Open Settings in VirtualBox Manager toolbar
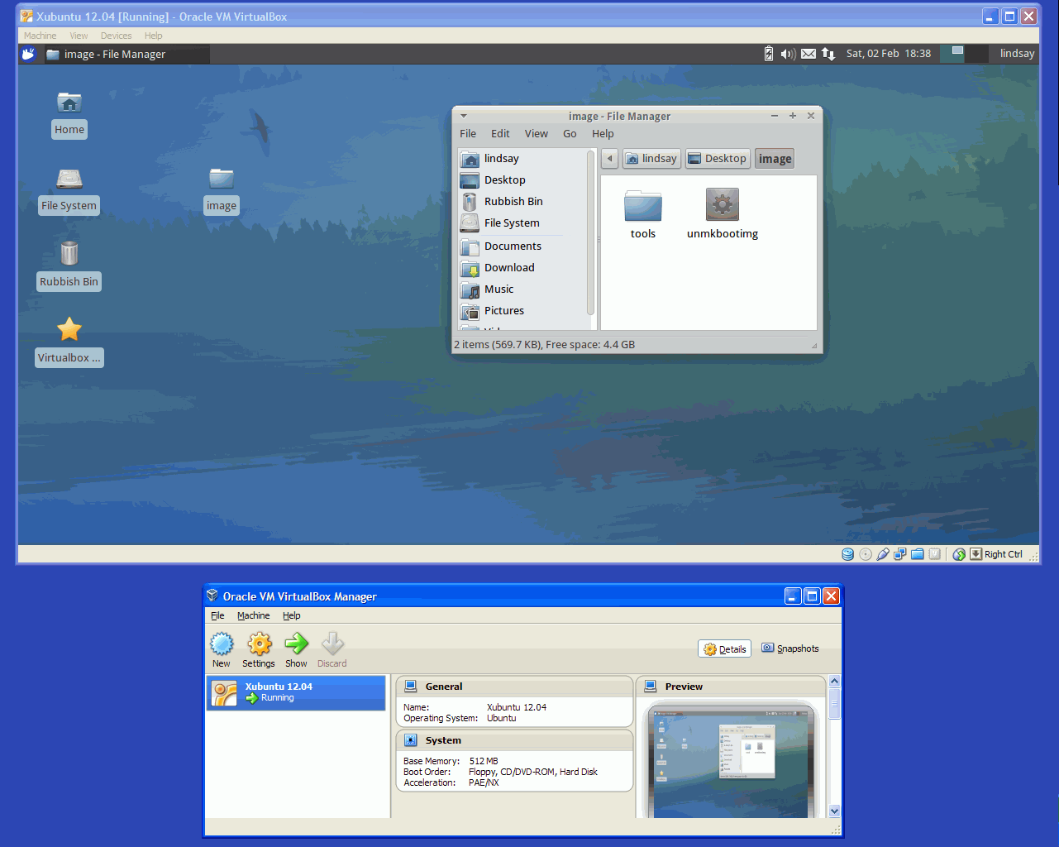1059x847 pixels. pyautogui.click(x=259, y=650)
